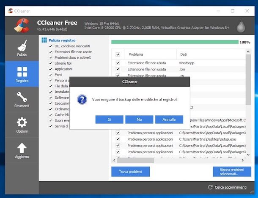The width and height of the screenshot is (258, 198).
Task: Toggle DLL condivise mancanti checkbox
Action: pyautogui.click(x=50, y=46)
